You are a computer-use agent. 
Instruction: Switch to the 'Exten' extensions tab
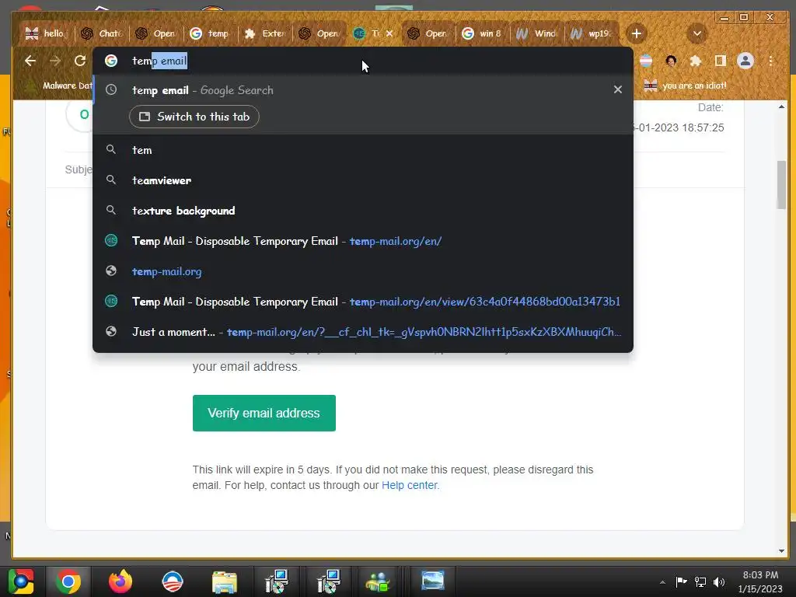[264, 33]
